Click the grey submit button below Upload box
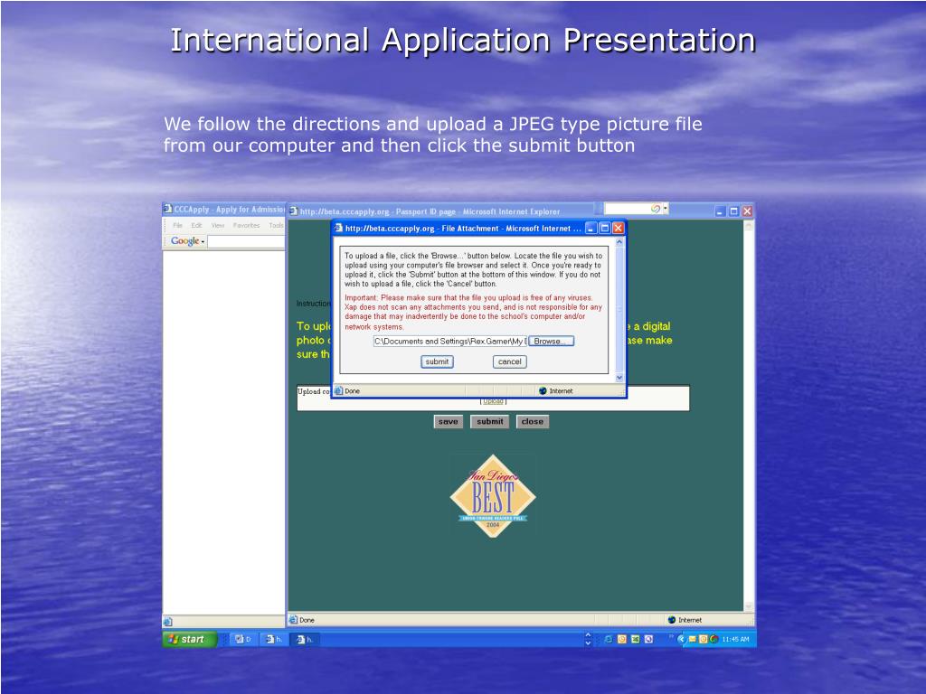Image resolution: width=926 pixels, height=694 pixels. point(489,421)
